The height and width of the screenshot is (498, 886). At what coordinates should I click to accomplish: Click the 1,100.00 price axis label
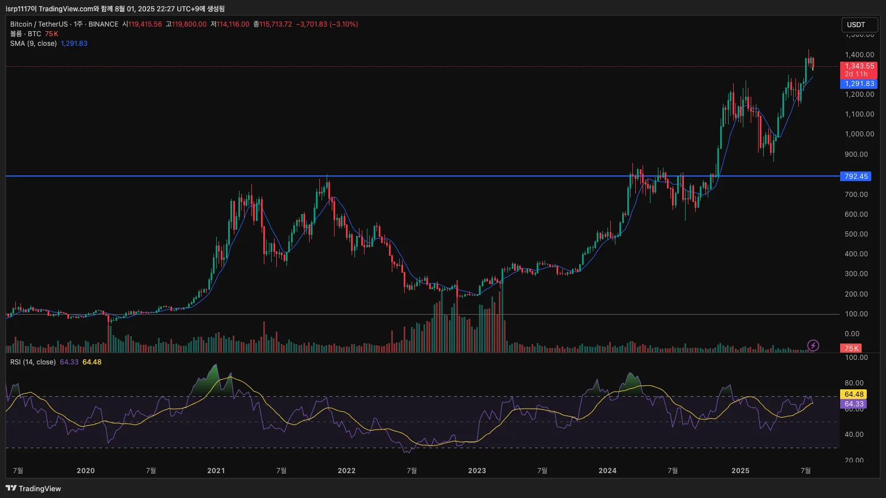(859, 114)
